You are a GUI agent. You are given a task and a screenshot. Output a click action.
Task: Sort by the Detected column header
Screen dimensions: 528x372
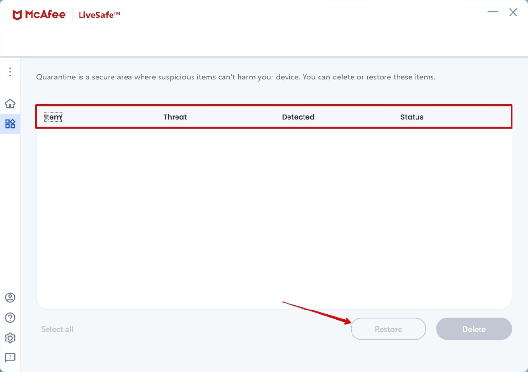click(298, 117)
